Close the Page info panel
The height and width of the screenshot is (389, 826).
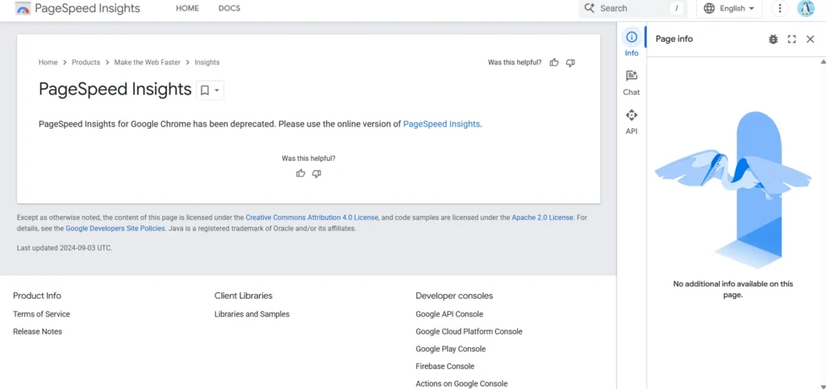click(x=810, y=39)
